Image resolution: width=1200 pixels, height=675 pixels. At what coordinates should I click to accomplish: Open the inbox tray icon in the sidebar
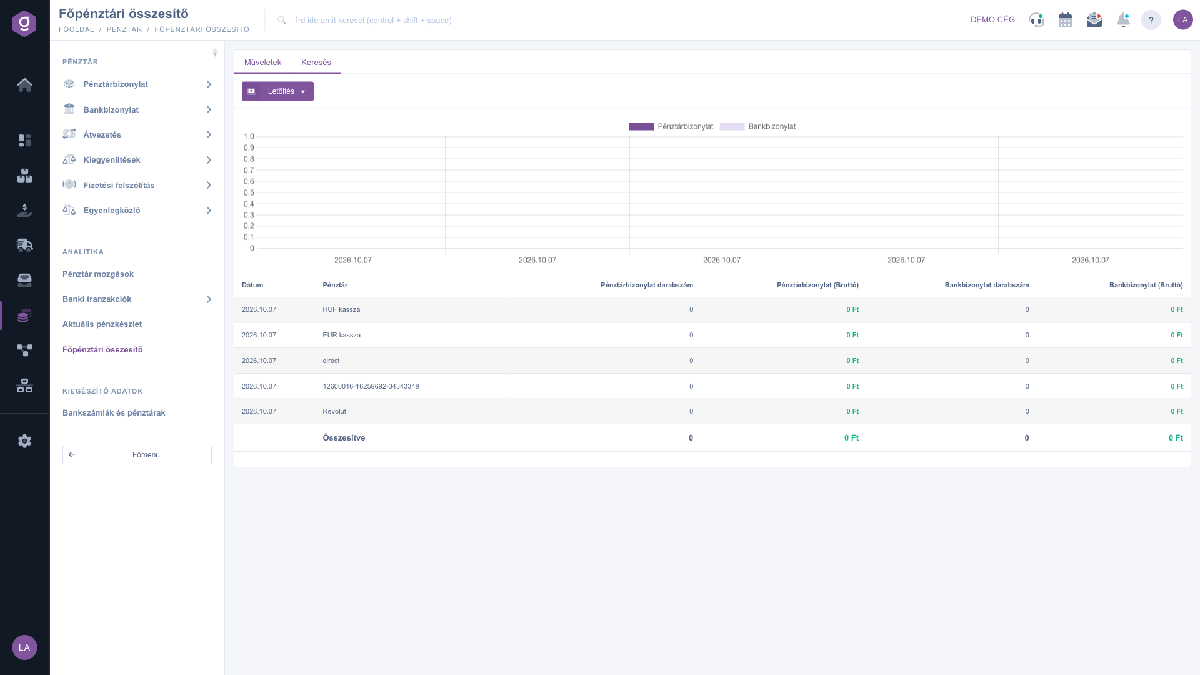24,280
